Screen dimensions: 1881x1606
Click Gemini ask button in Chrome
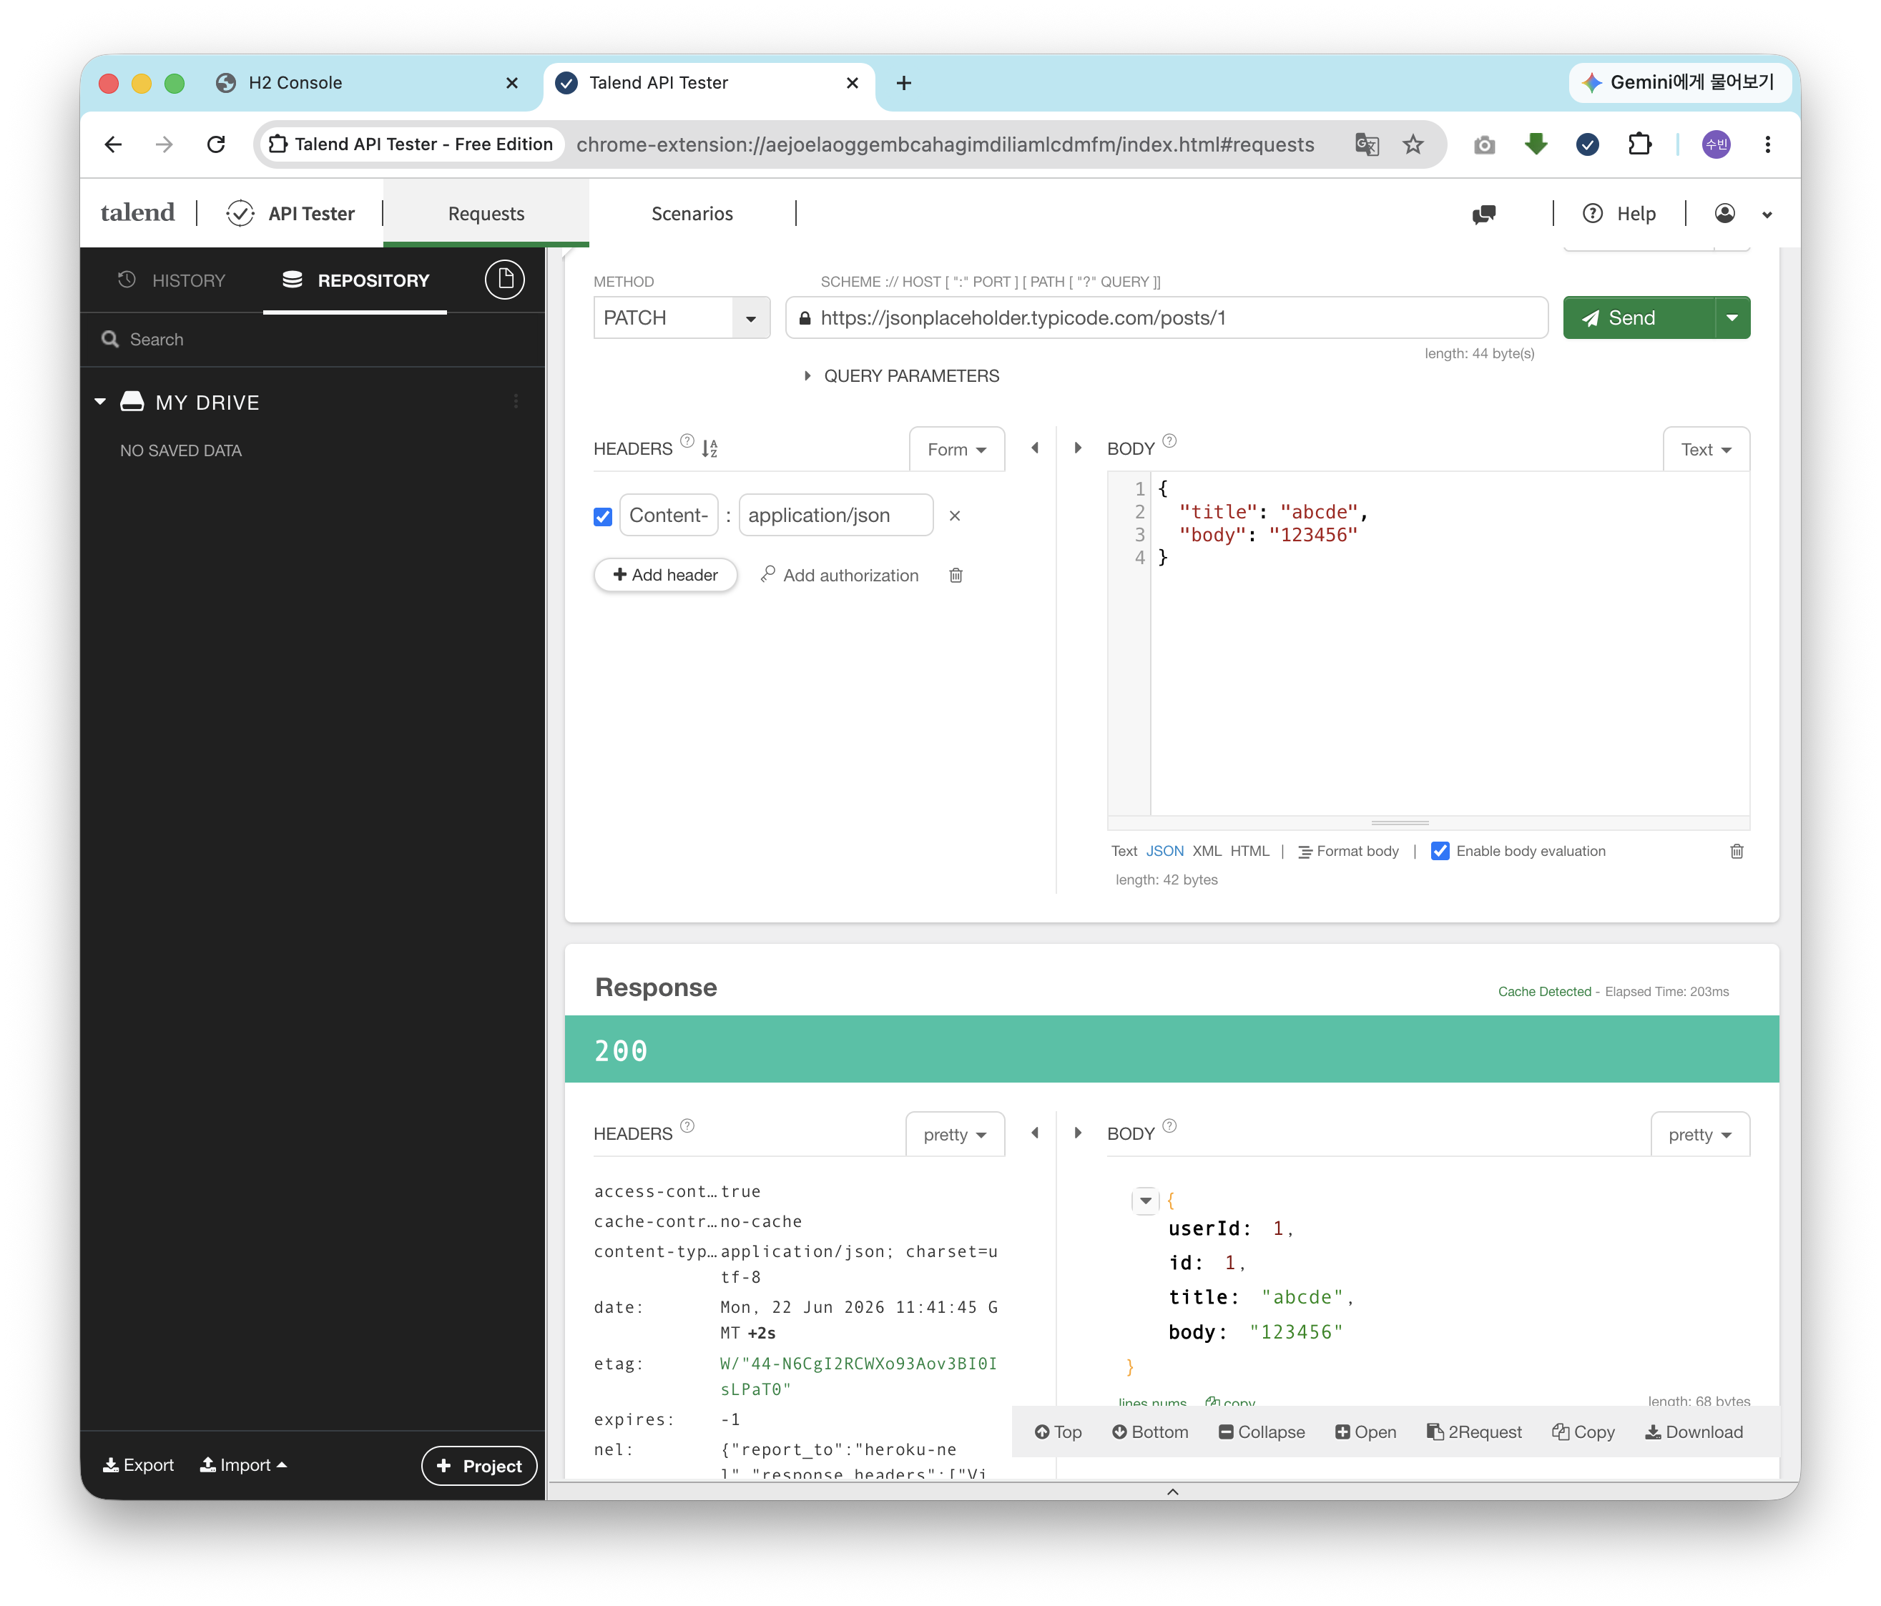[1679, 83]
